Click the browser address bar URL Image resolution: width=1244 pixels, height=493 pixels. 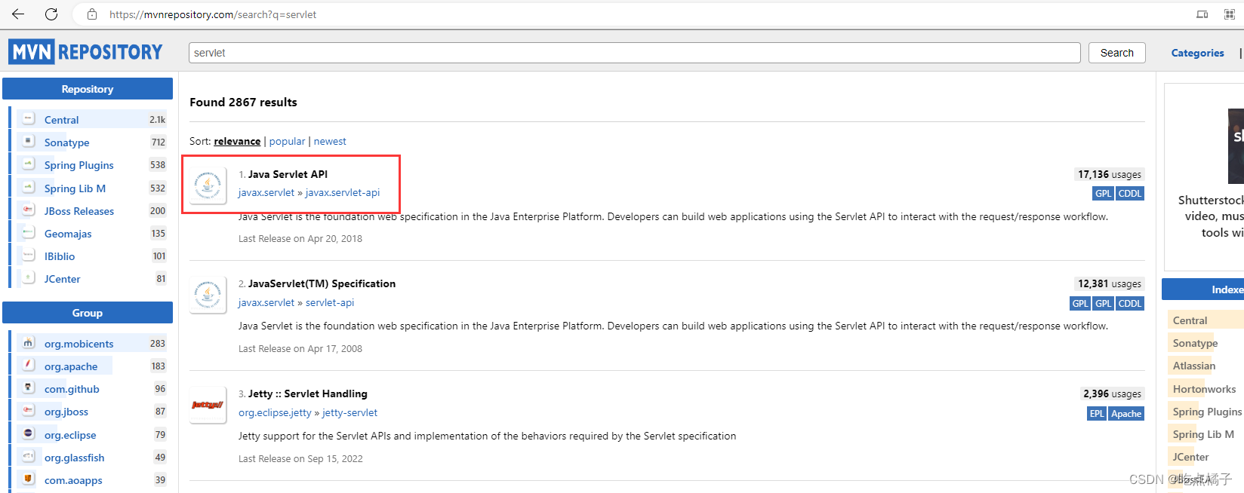coord(213,14)
